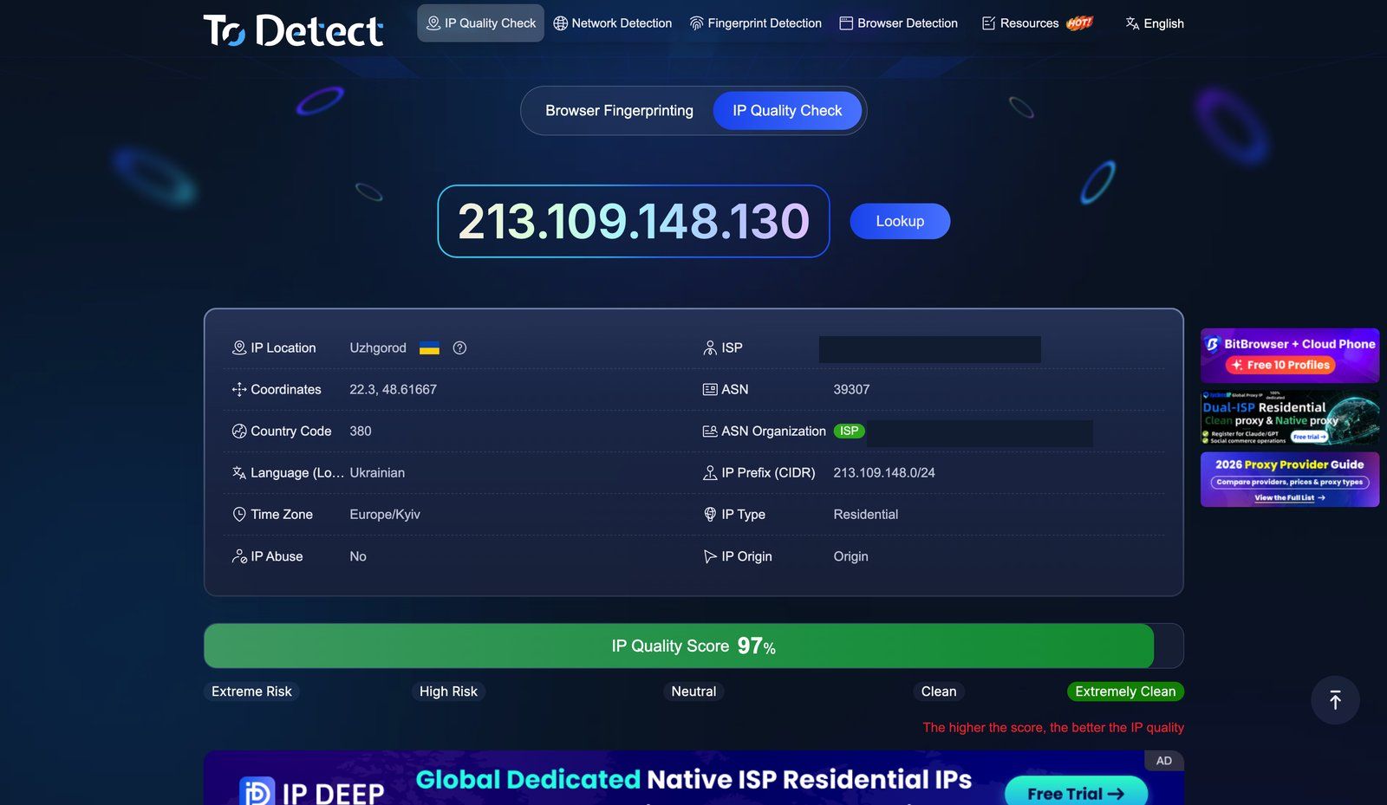Open the Browser Detection menu
The height and width of the screenshot is (805, 1387).
point(898,23)
